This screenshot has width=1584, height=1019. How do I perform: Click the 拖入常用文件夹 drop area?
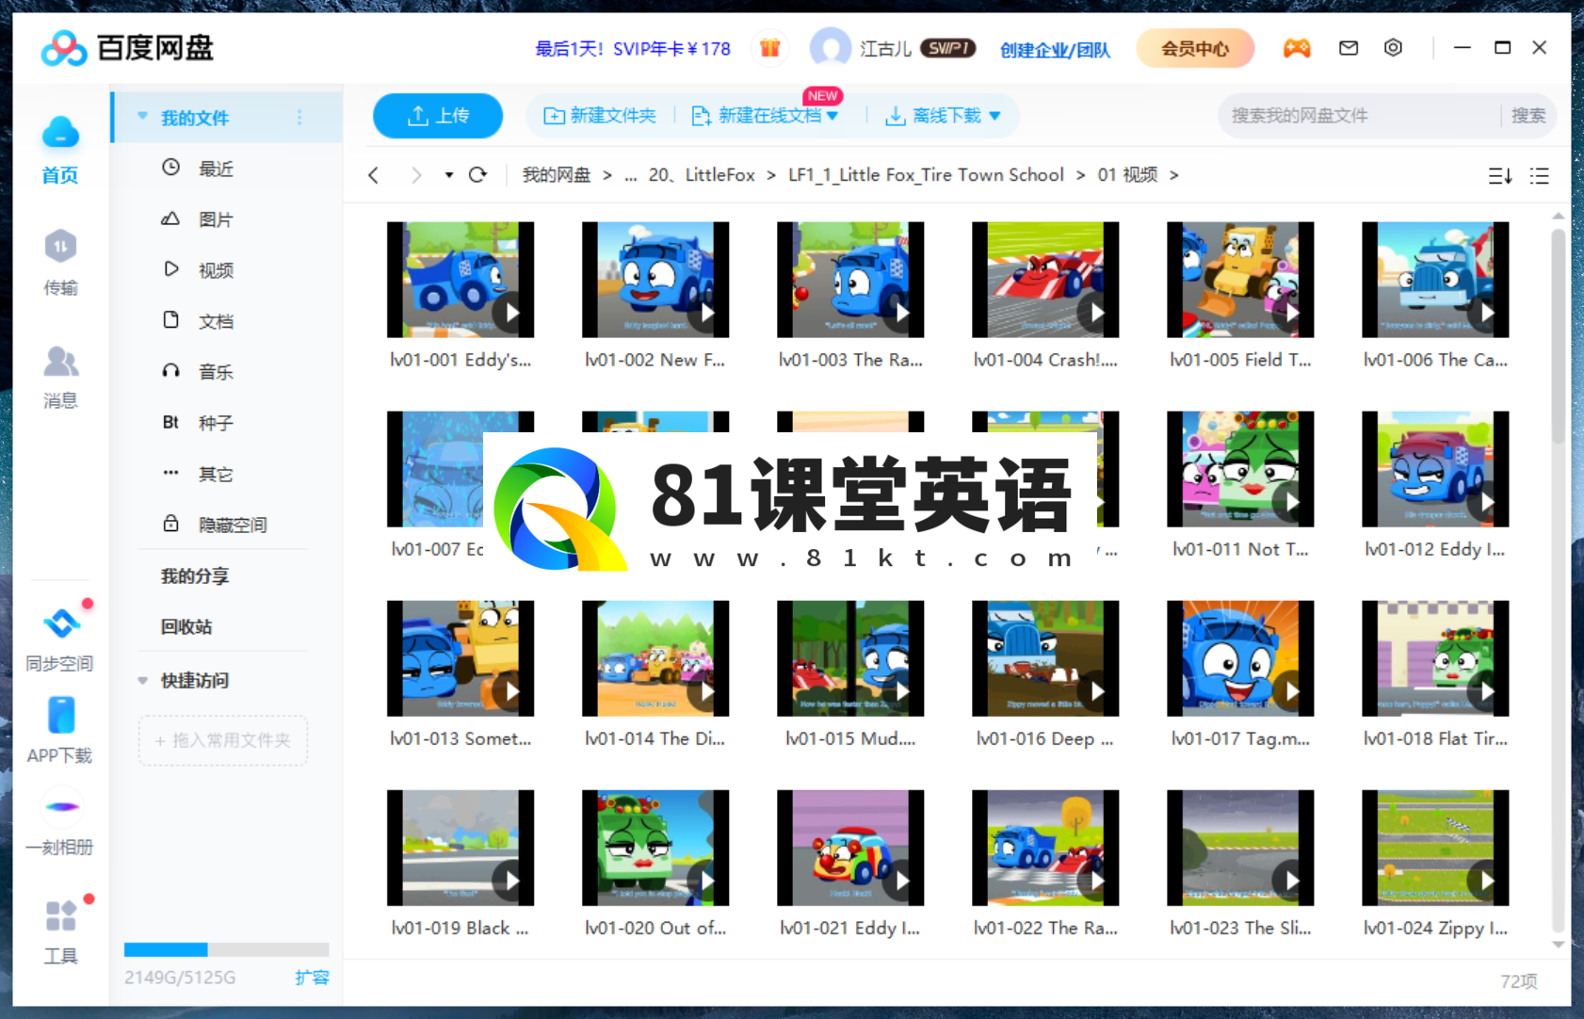[223, 741]
